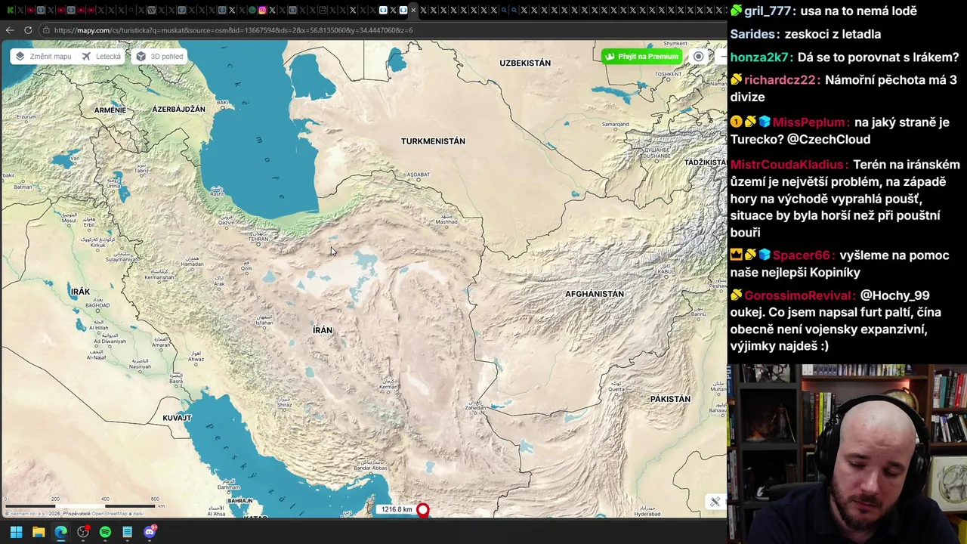967x544 pixels.
Task: Click the AFGHÁNISTÁN country label
Action: click(595, 294)
